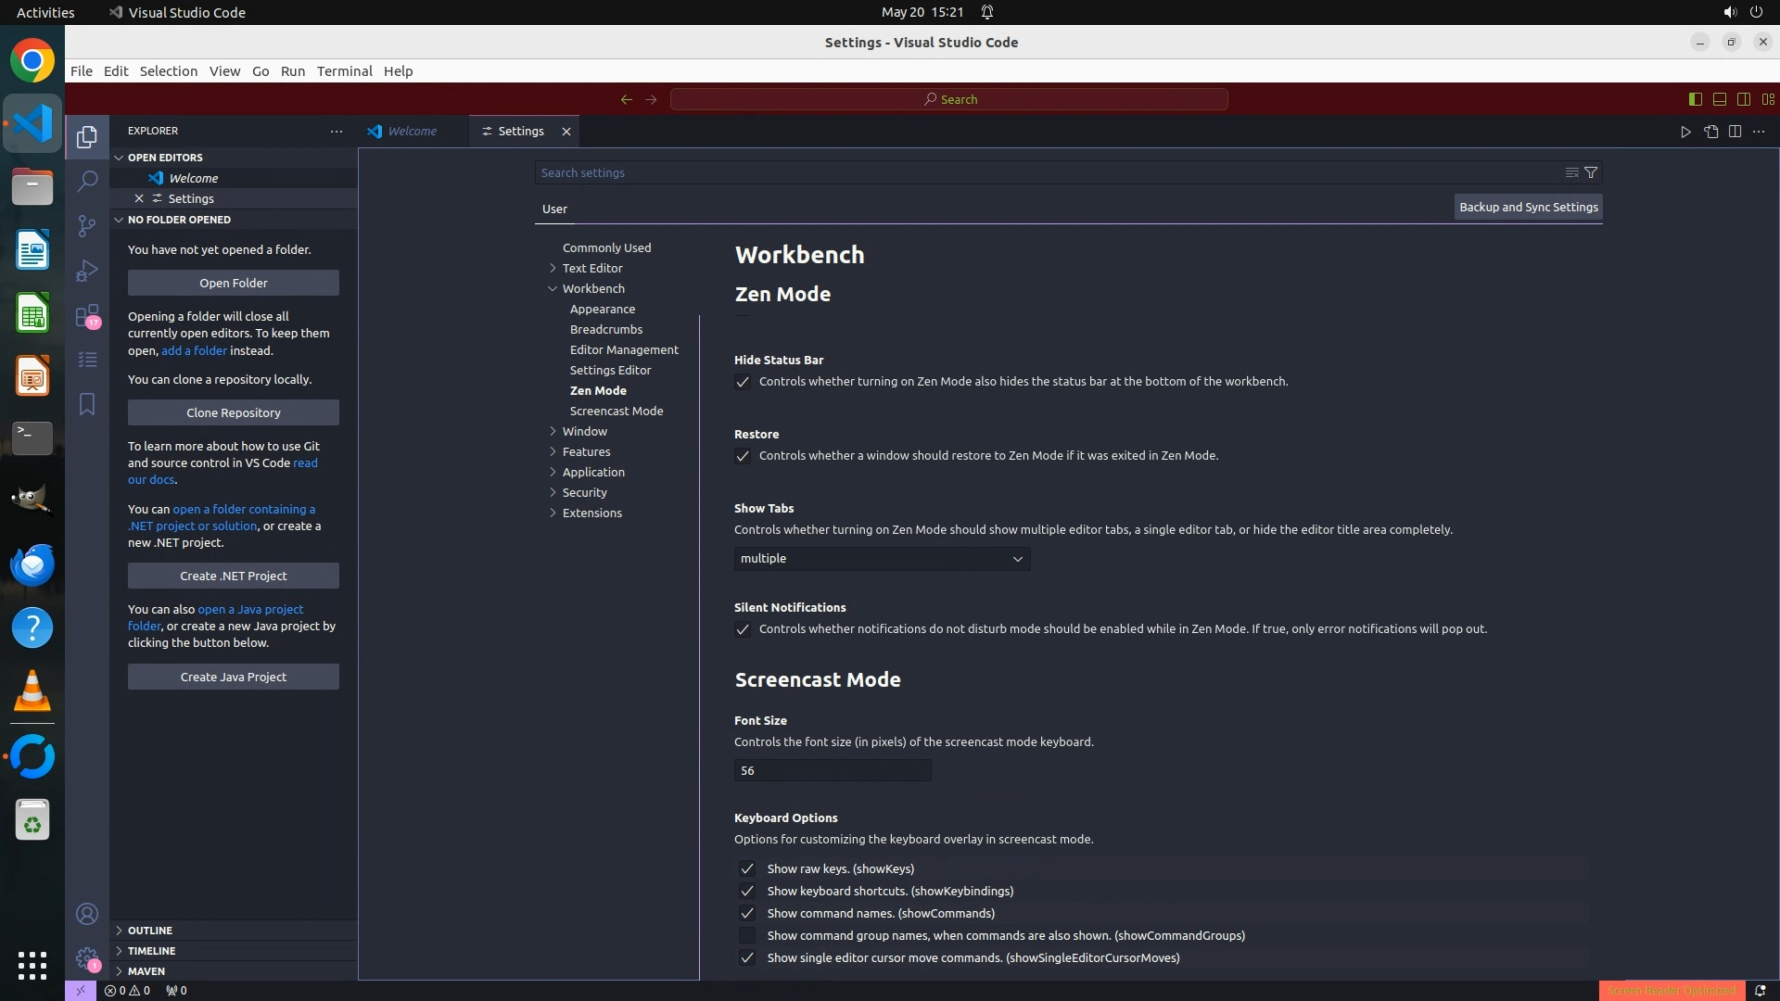Click Open Settings (JSON) icon in editor toolbar

[x=1710, y=132]
